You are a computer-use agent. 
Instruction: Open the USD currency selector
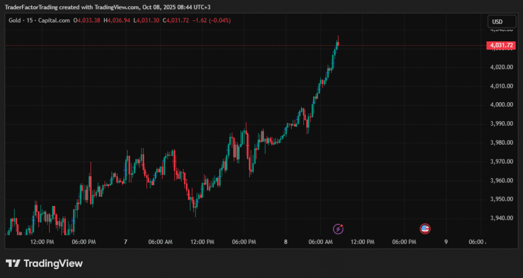(497, 21)
